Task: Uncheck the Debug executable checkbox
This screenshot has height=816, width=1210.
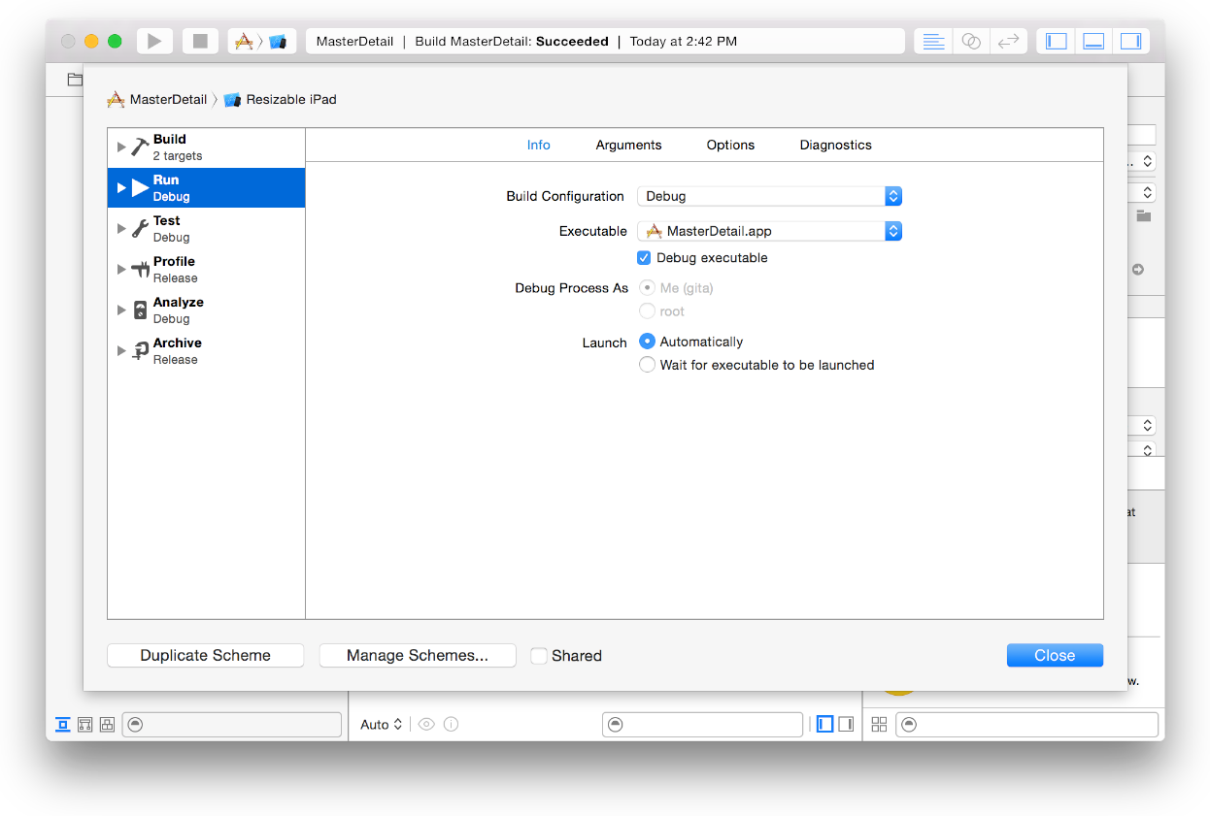Action: coord(644,258)
